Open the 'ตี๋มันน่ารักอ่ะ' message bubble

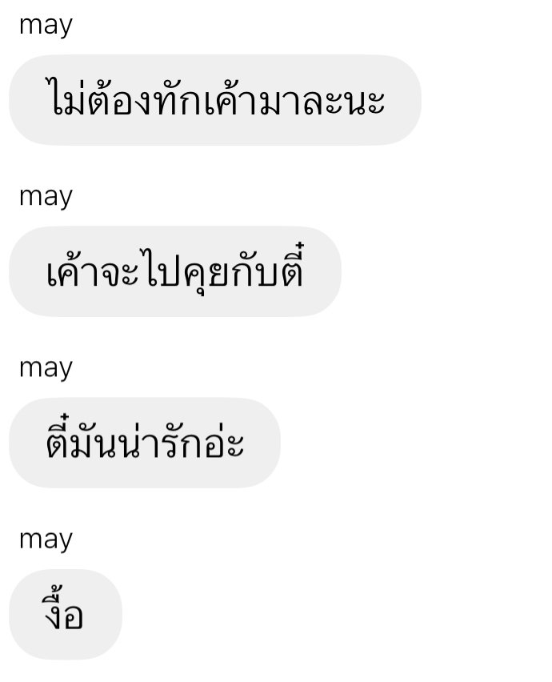click(x=145, y=443)
